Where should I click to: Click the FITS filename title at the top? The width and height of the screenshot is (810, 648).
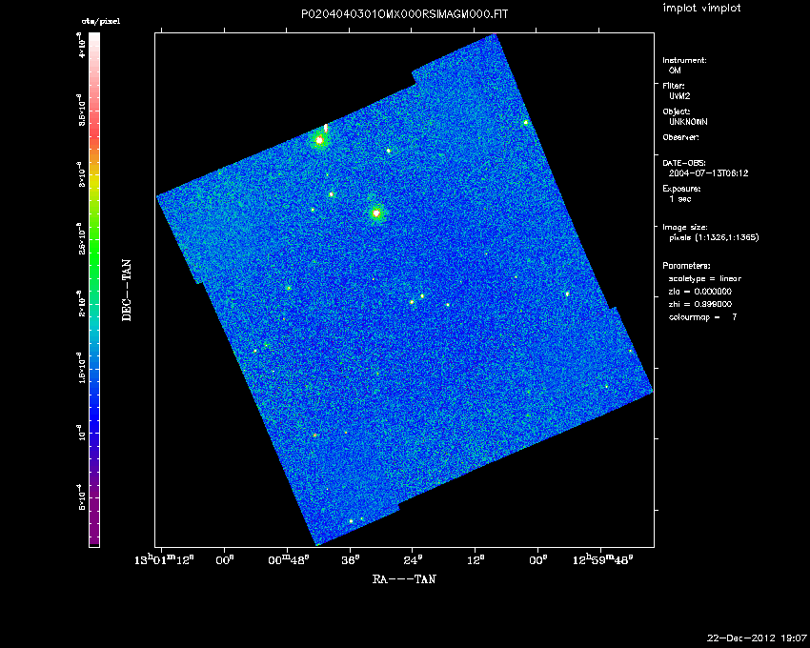404,11
